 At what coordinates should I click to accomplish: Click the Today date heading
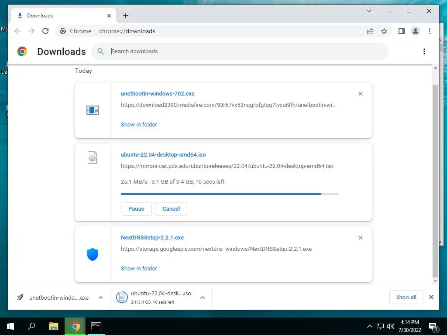coord(83,71)
